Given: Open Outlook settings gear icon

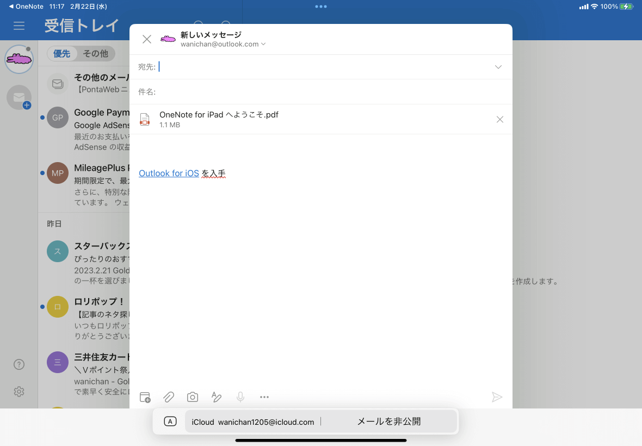Looking at the screenshot, I should 19,392.
